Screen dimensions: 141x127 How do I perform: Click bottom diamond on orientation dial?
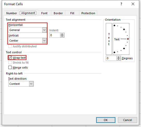pyautogui.click(x=114, y=52)
